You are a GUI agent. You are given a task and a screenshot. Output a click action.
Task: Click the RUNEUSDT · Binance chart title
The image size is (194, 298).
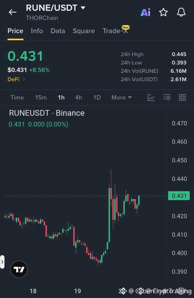pos(47,113)
